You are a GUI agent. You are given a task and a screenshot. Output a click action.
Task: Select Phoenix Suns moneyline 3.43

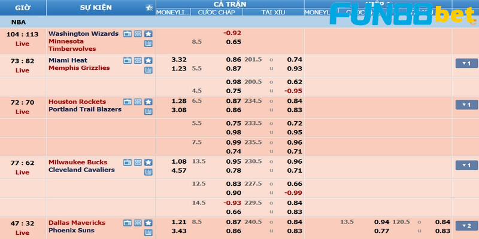(179, 231)
